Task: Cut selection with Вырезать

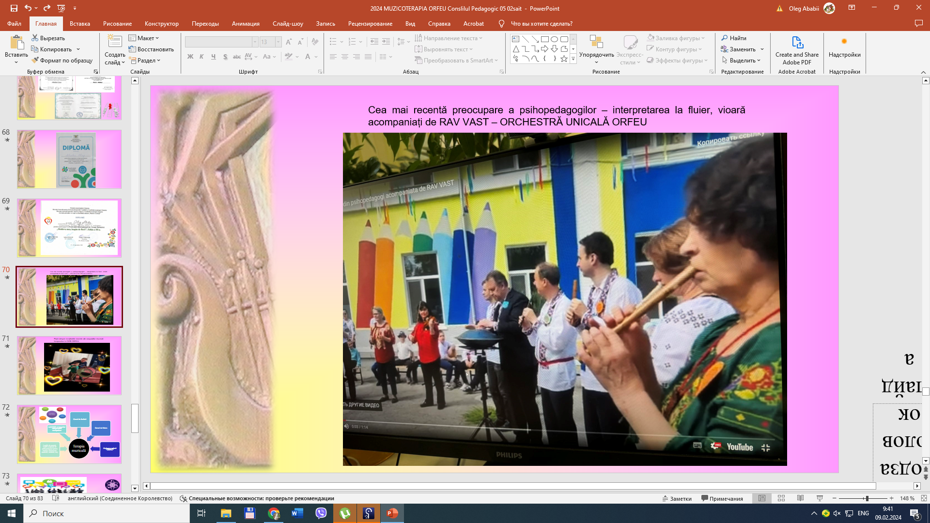Action: 48,38
